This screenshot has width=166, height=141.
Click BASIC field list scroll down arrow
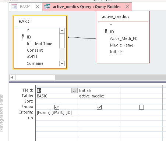(62, 63)
